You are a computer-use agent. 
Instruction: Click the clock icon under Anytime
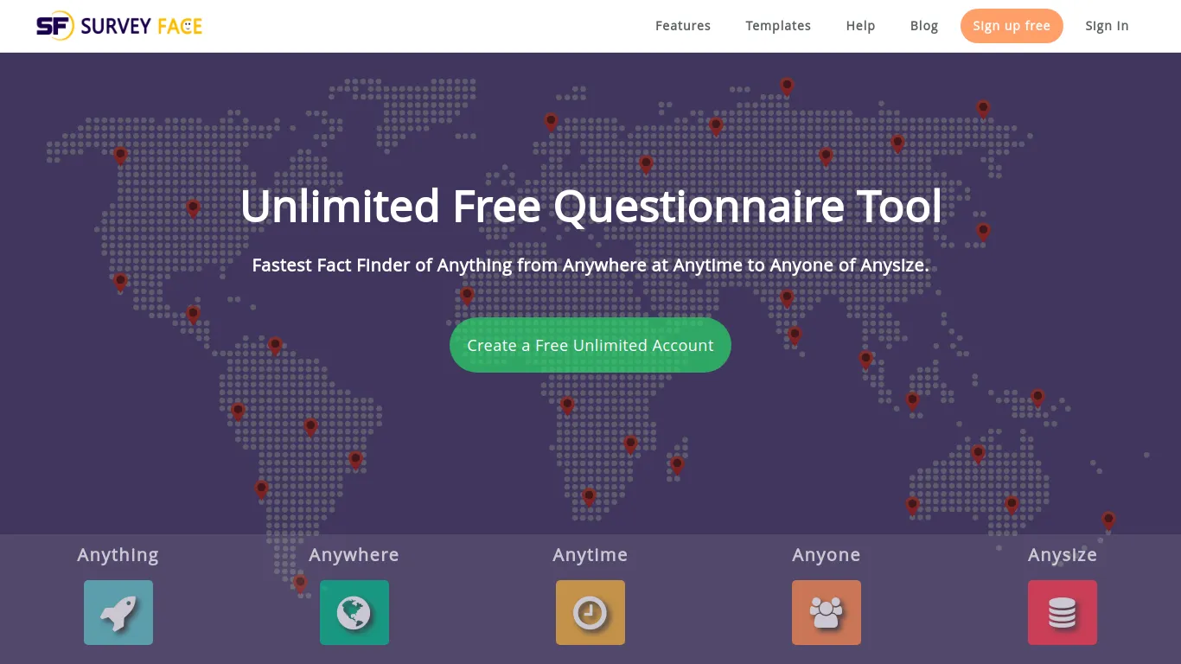pyautogui.click(x=590, y=612)
